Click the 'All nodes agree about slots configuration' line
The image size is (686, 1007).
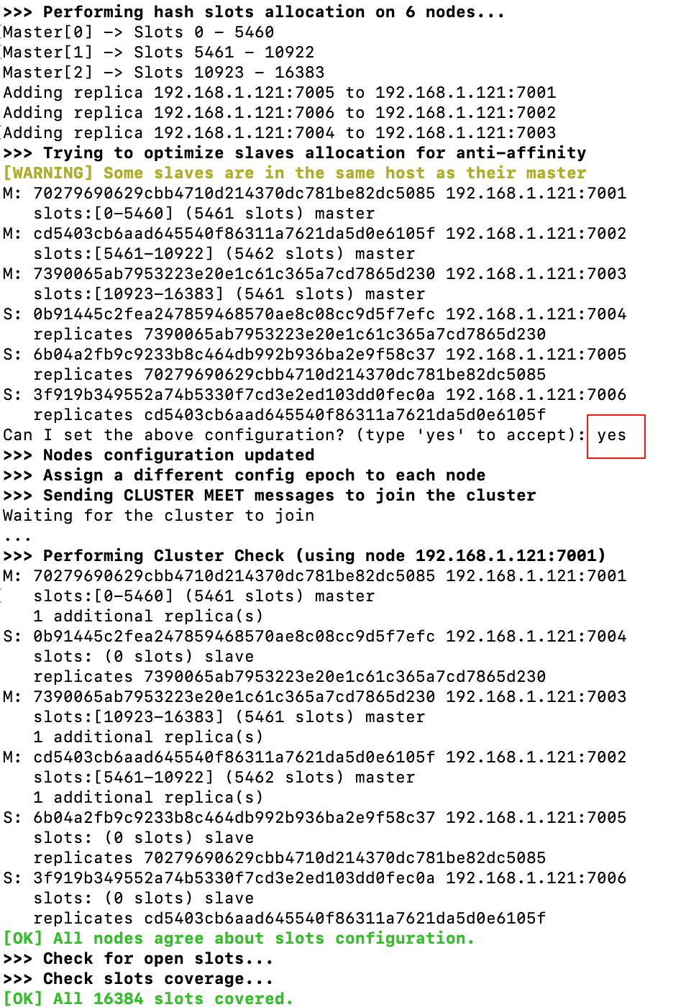click(x=239, y=939)
